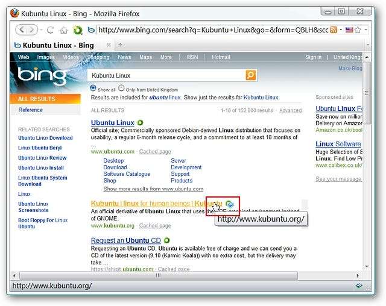Screen dimensions: 386x306
Task: Open the Server sublink under Ubuntu Linux
Action: coord(179,160)
